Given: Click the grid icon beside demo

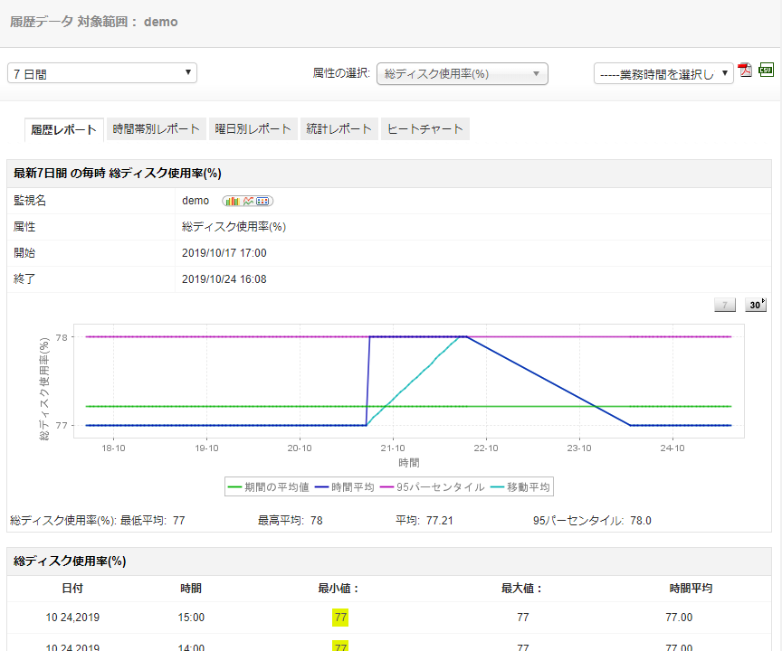Looking at the screenshot, I should point(263,201).
